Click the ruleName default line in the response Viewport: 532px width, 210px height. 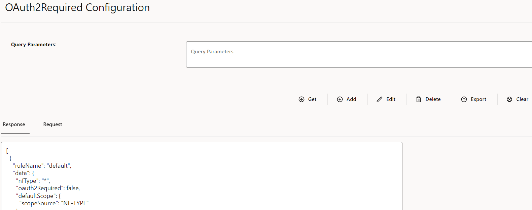pos(42,165)
